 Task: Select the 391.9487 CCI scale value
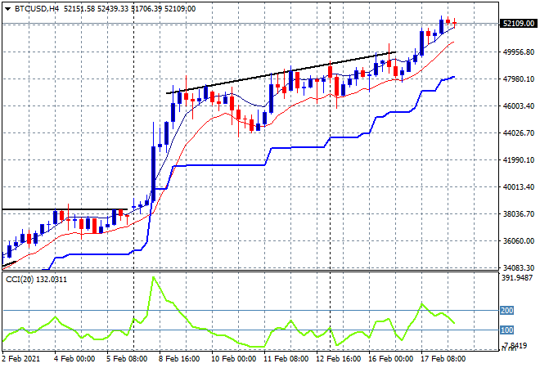pyautogui.click(x=517, y=277)
